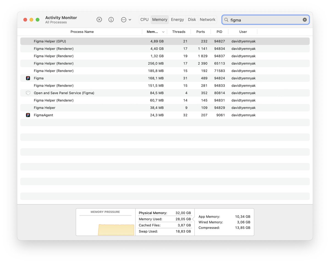Clear the search field text

click(x=305, y=20)
